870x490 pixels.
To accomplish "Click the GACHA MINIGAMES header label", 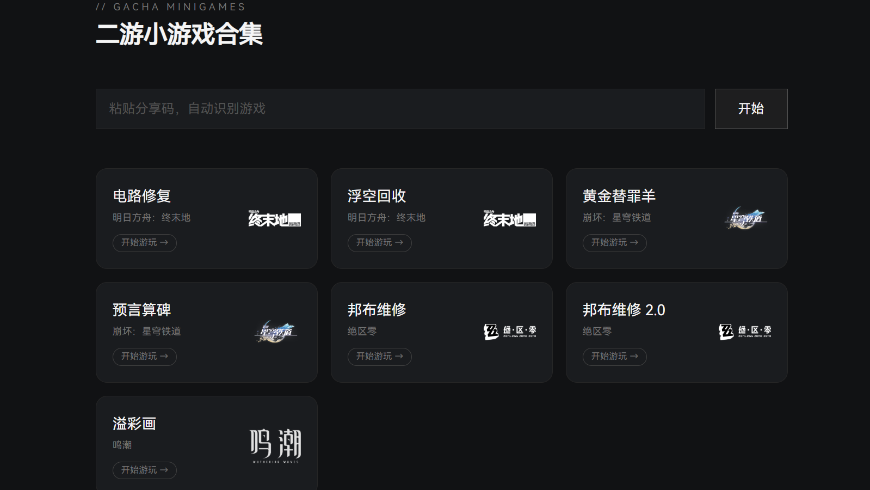I will point(171,7).
